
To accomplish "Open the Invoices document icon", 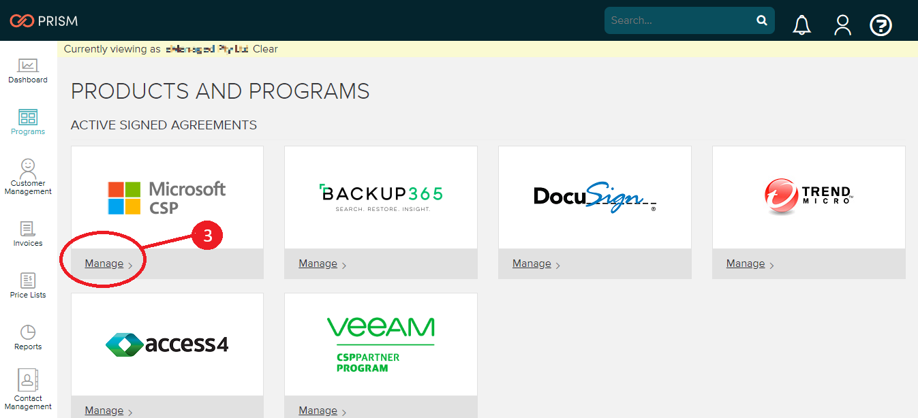I will (28, 229).
